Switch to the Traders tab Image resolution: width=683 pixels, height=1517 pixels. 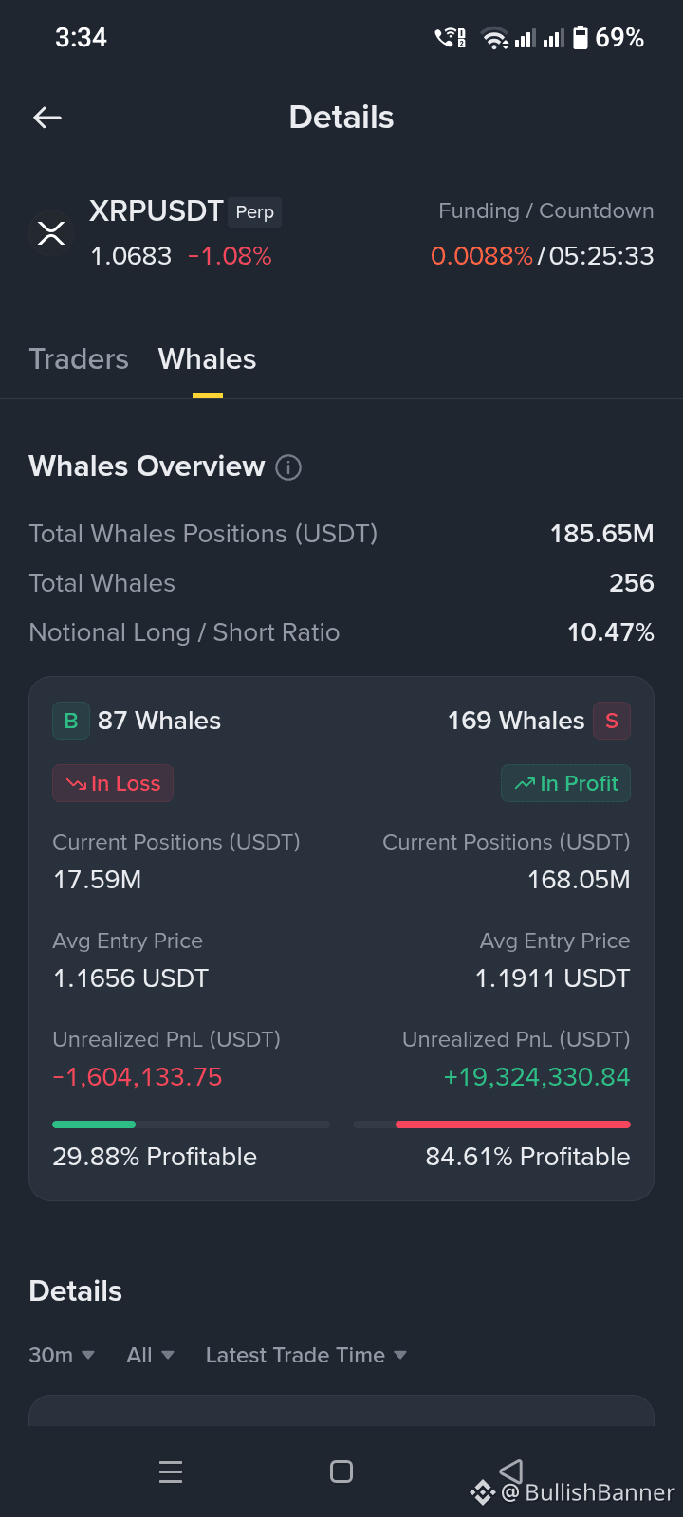click(79, 359)
